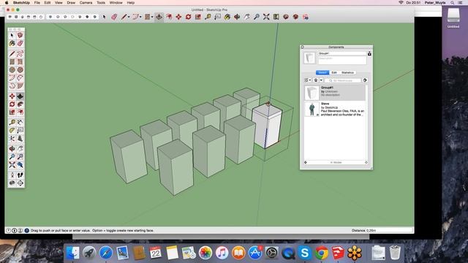Click the Instructor help icon in status bar

26,231
